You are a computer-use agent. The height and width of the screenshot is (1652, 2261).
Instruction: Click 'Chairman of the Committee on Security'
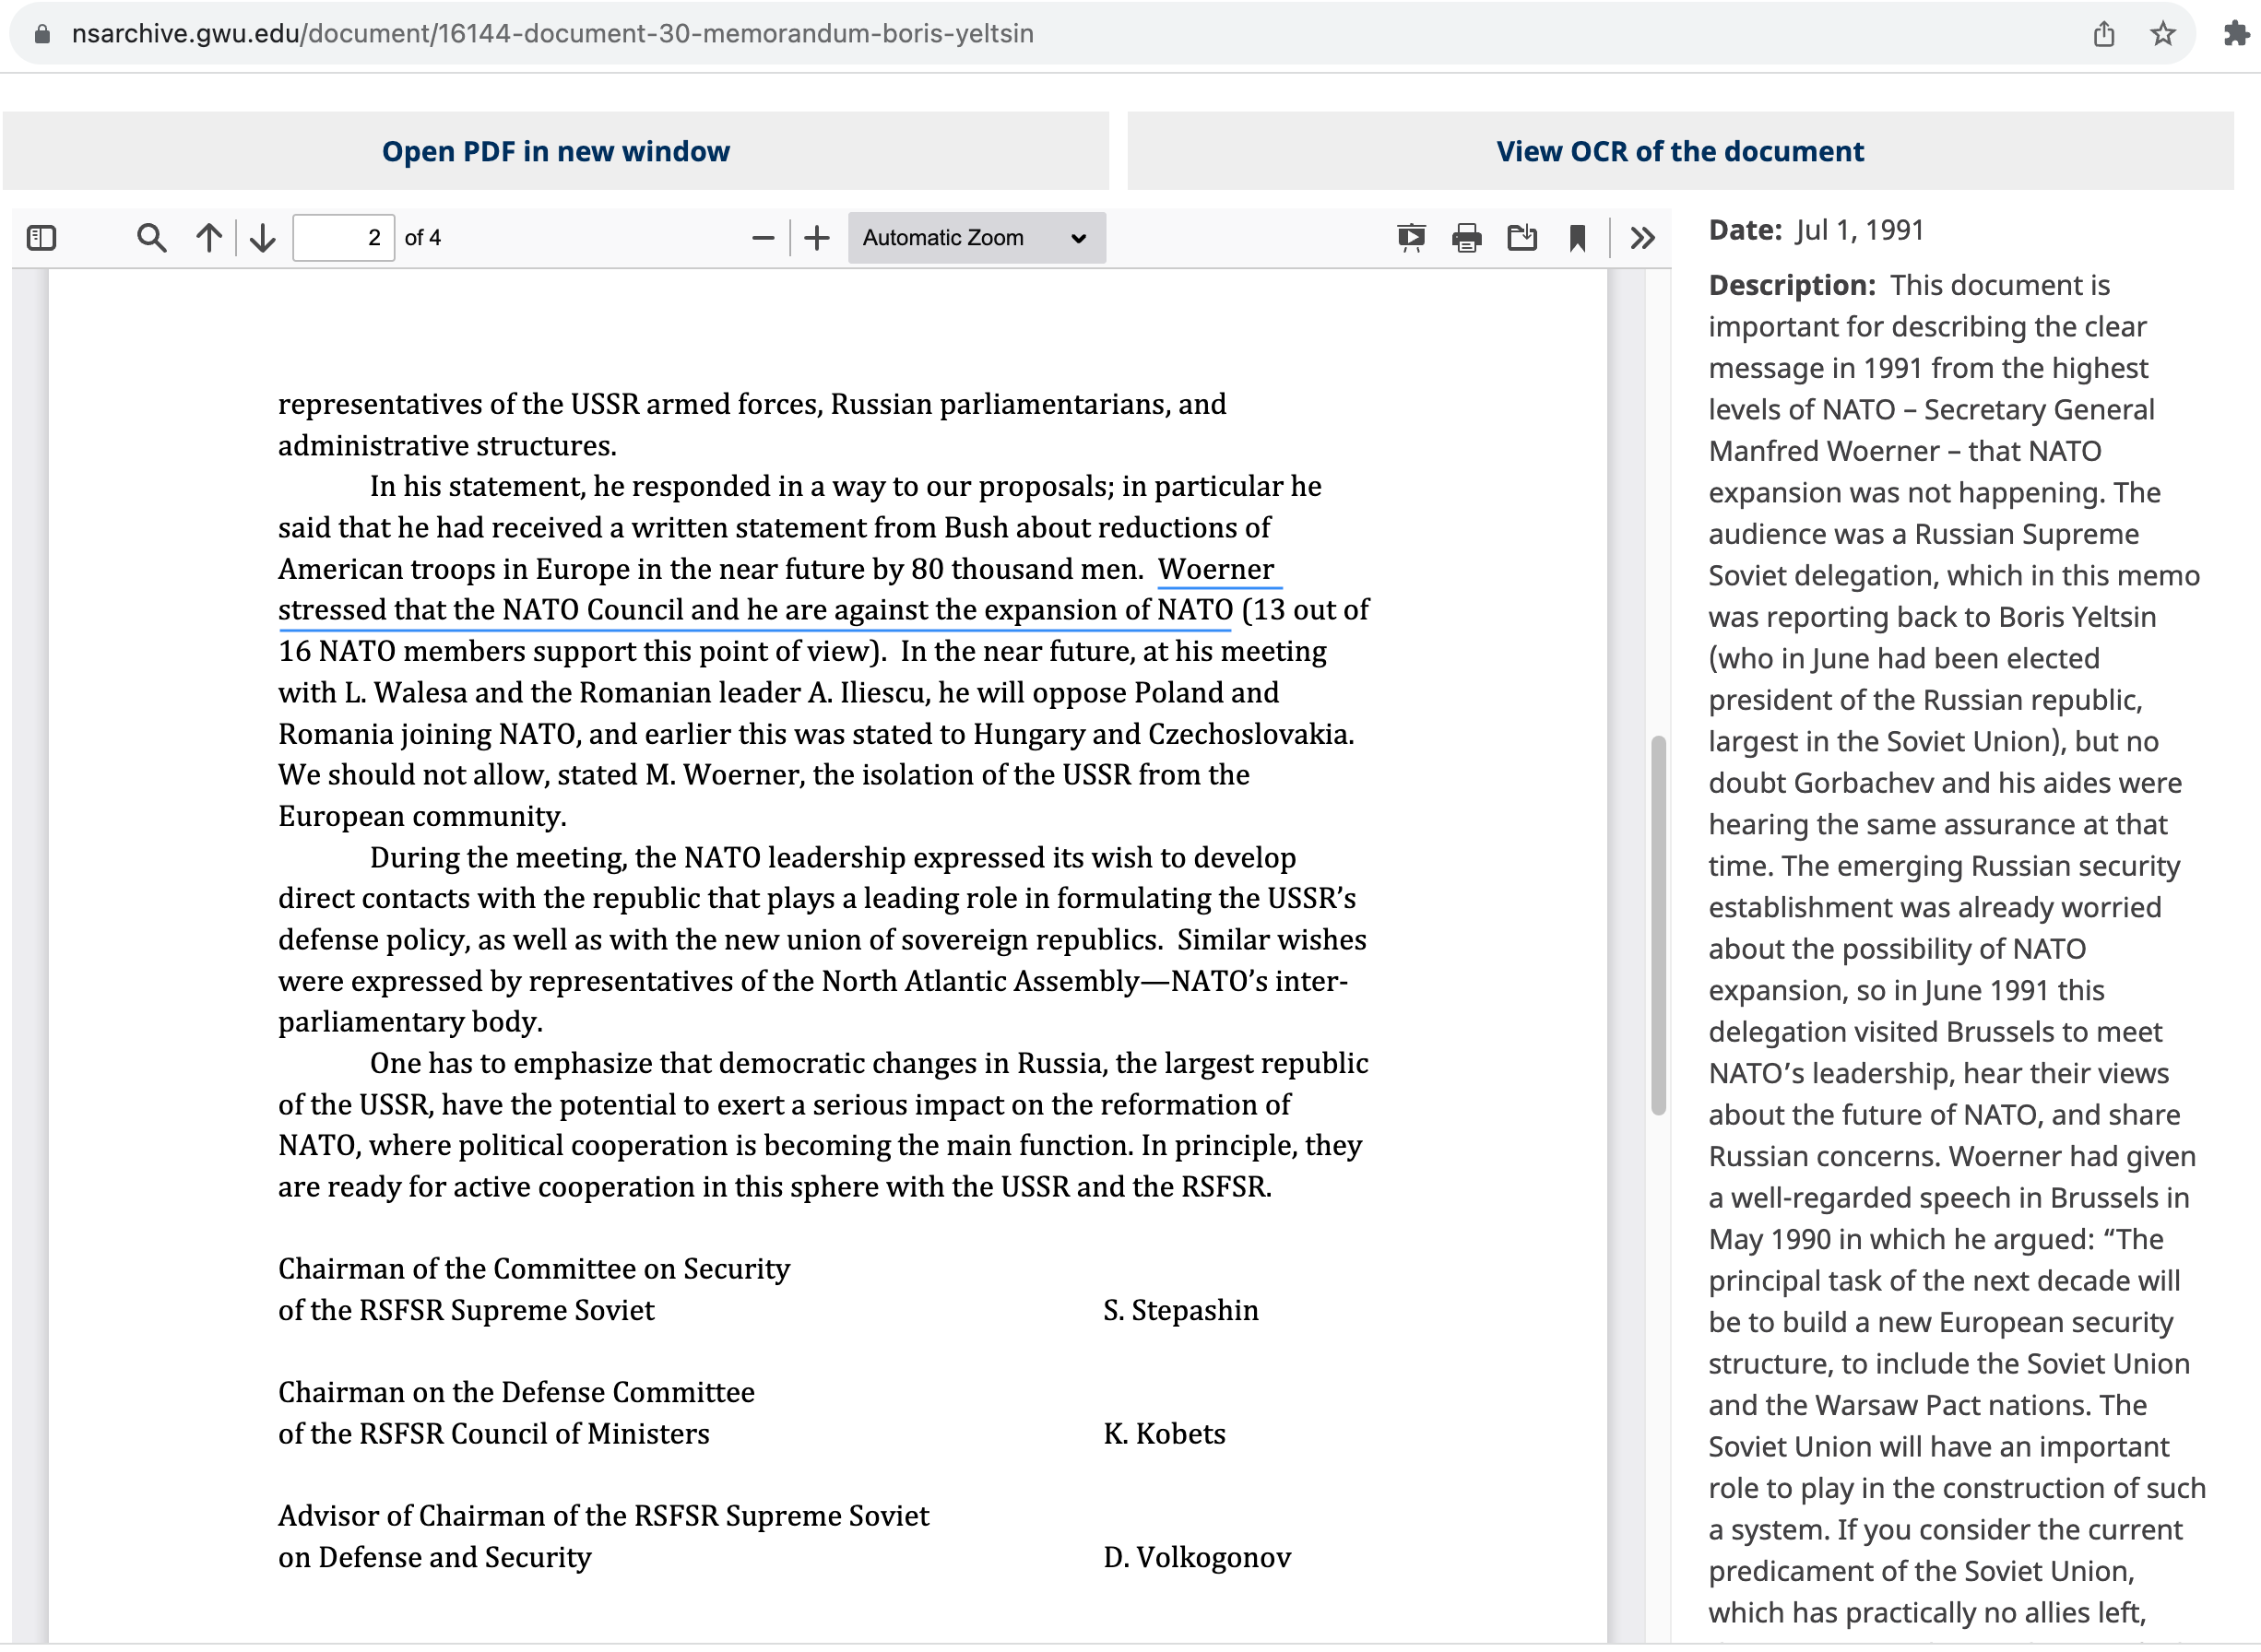click(x=534, y=1269)
